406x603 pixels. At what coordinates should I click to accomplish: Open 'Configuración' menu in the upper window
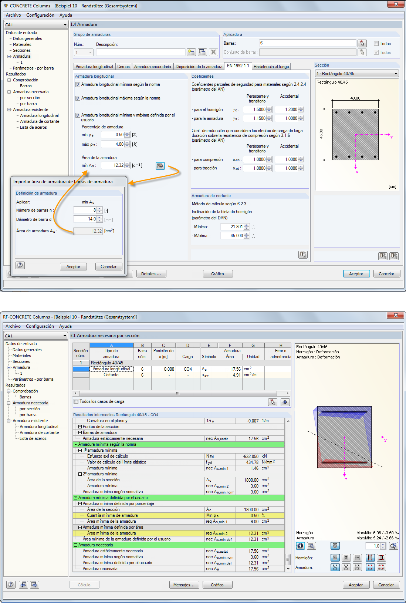pos(40,15)
